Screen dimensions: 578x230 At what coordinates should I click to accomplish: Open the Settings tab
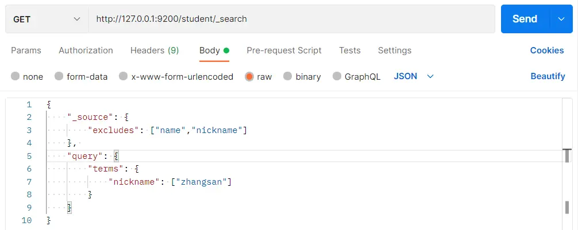pos(394,50)
